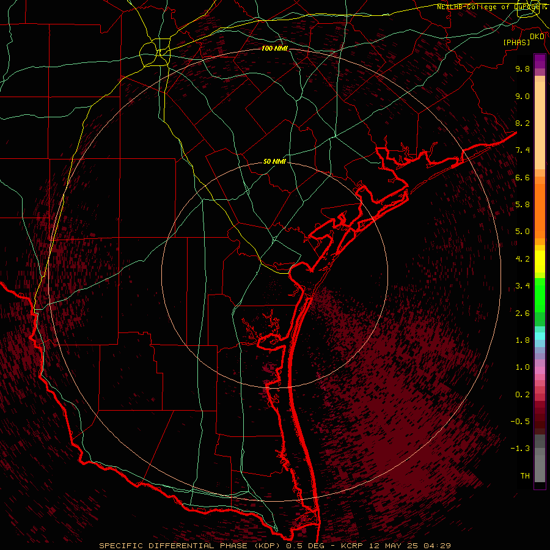The width and height of the screenshot is (550, 550).
Task: Pick the cyan segment of the color scale
Action: 540,336
